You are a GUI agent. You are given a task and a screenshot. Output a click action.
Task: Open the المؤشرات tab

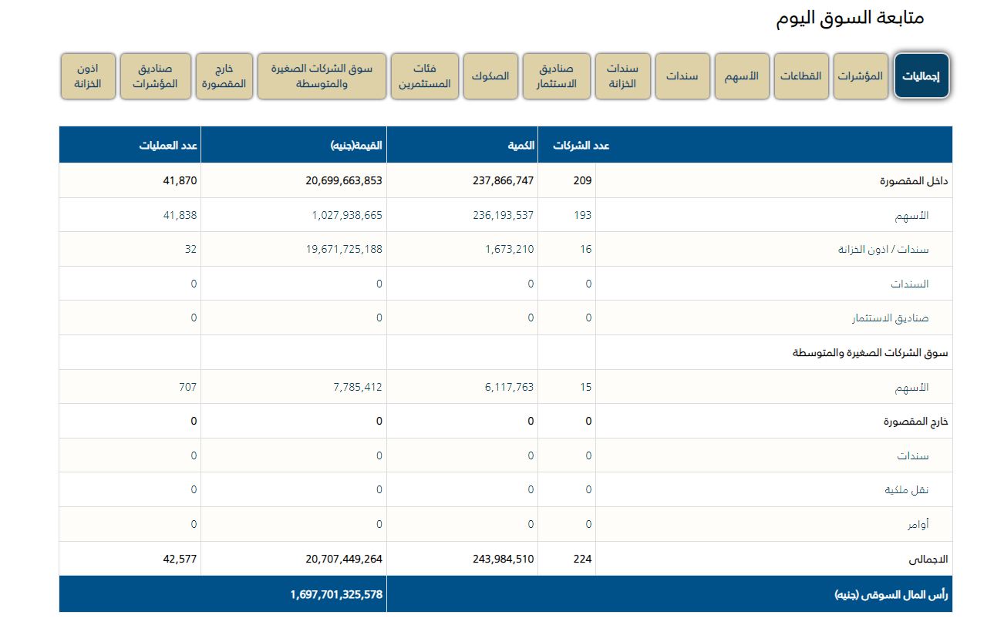click(860, 76)
